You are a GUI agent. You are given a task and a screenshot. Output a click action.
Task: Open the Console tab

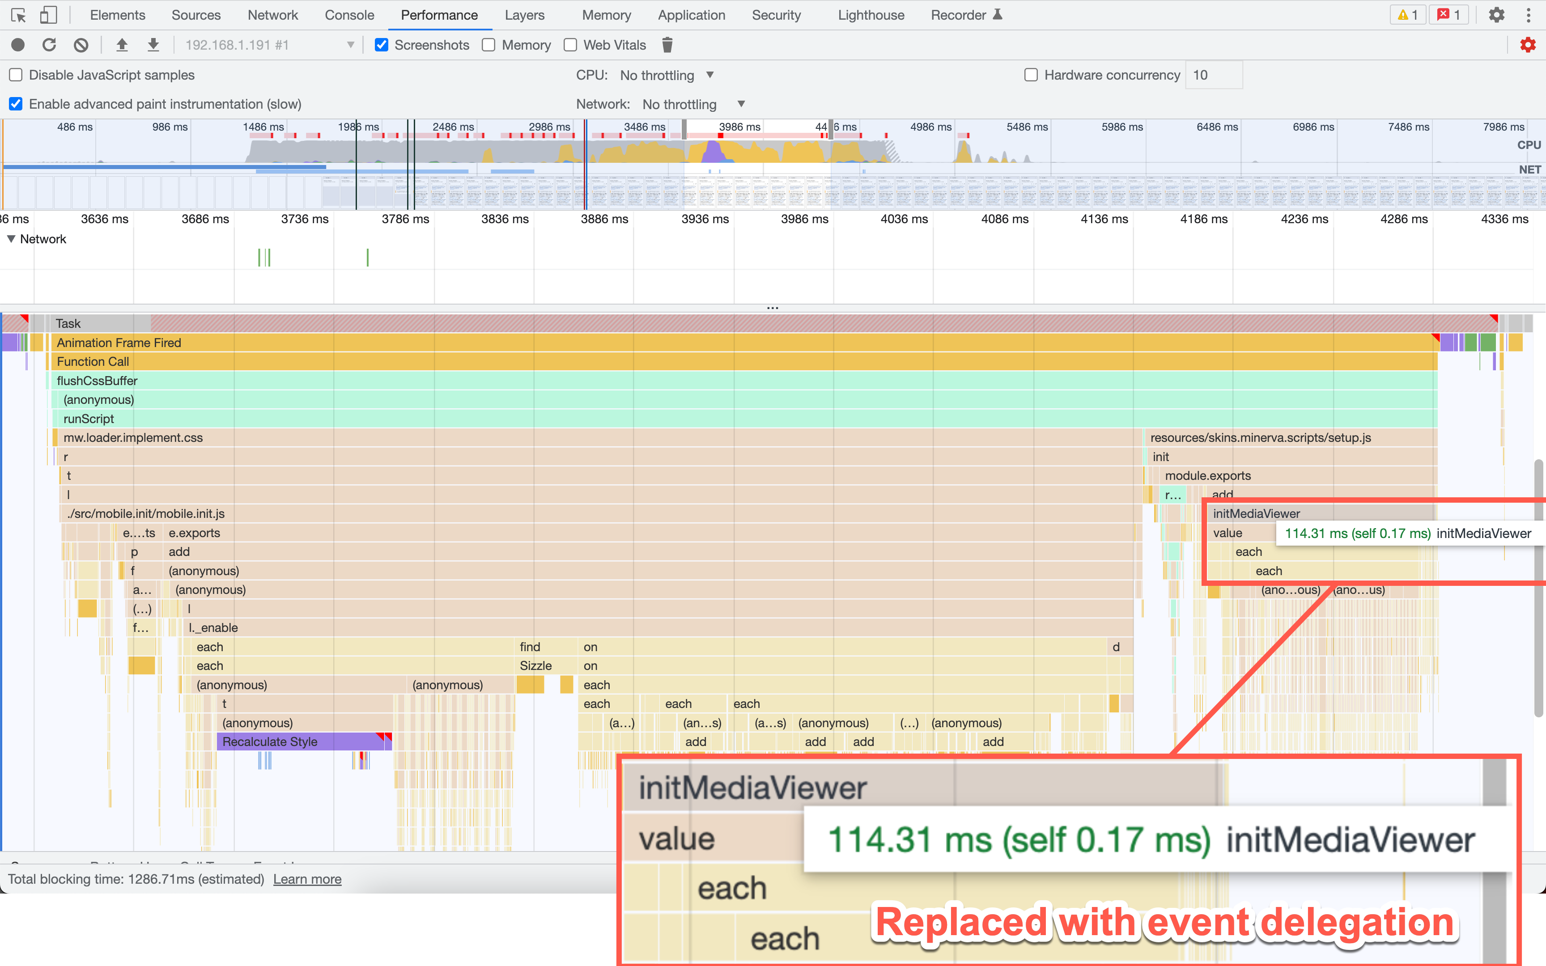pos(349,15)
